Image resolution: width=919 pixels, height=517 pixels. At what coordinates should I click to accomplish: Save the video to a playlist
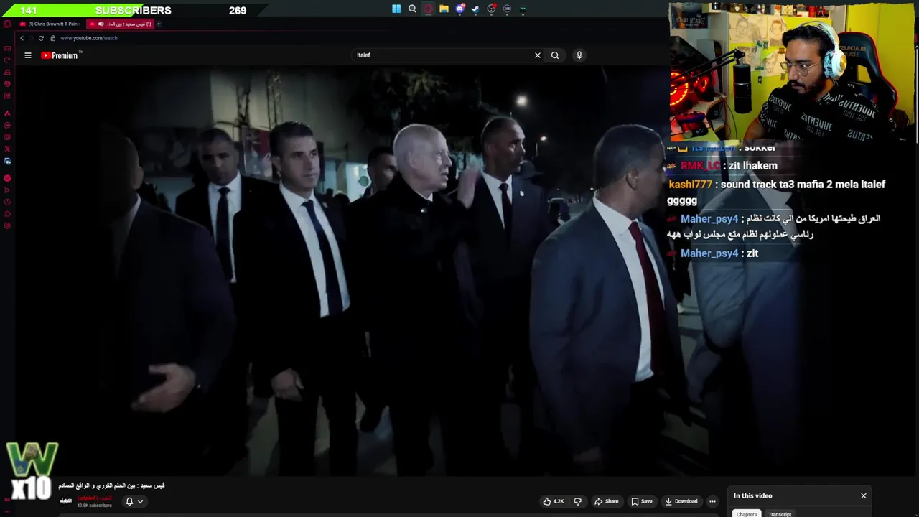[x=641, y=501]
